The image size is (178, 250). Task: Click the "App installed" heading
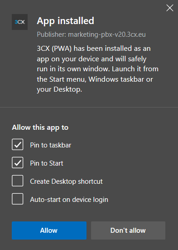click(65, 21)
